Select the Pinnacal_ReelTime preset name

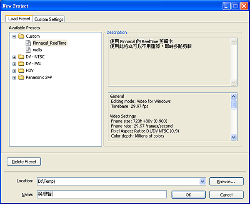(50, 43)
